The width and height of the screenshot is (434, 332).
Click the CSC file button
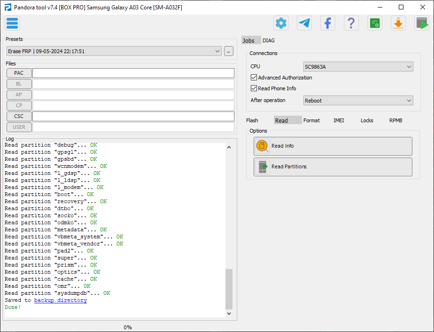tap(19, 117)
